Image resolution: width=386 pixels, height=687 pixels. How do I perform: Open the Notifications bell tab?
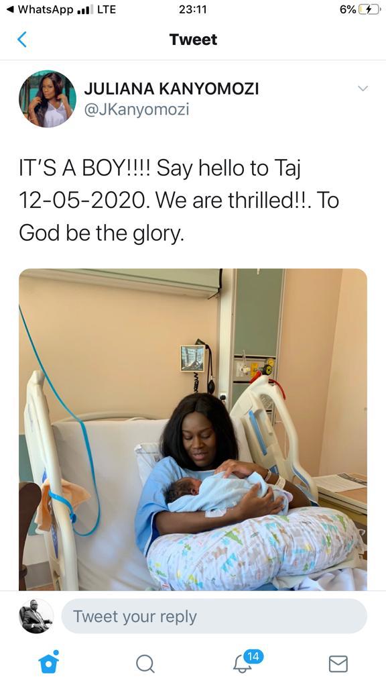(243, 665)
